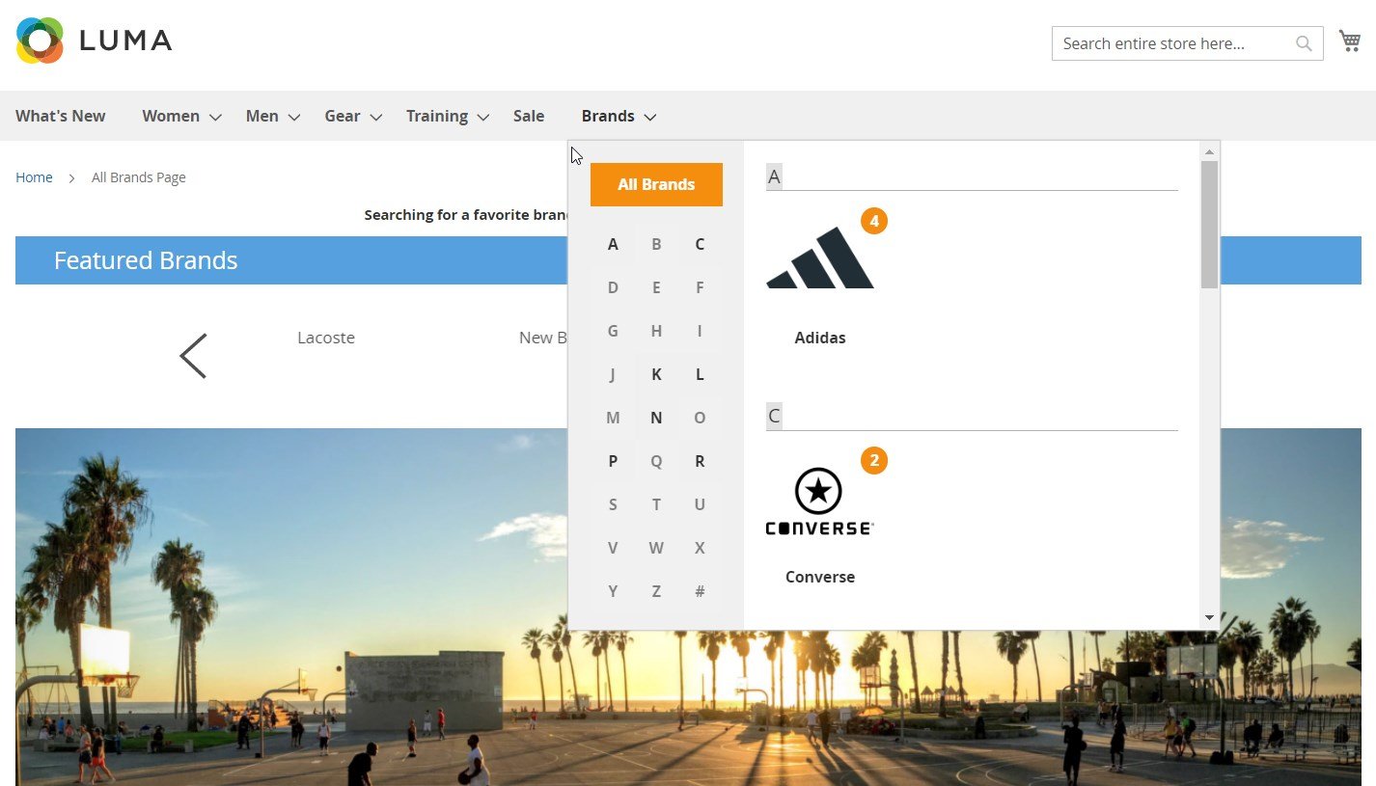1376x786 pixels.
Task: Click the section C heading label
Action: click(x=774, y=417)
